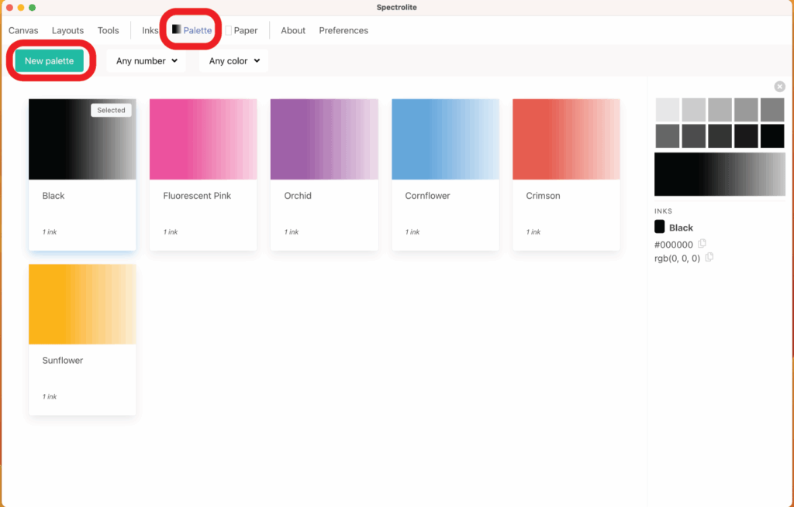
Task: Copy the #000000 hex value
Action: click(703, 244)
